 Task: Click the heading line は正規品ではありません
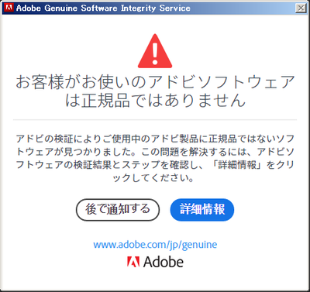click(155, 100)
